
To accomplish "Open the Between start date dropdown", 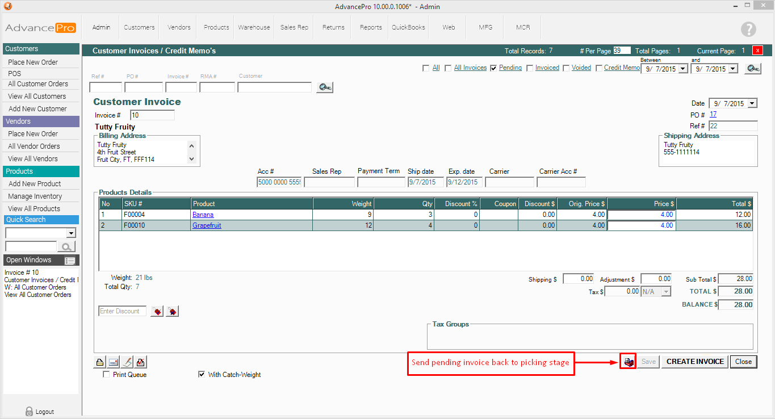I will [682, 69].
